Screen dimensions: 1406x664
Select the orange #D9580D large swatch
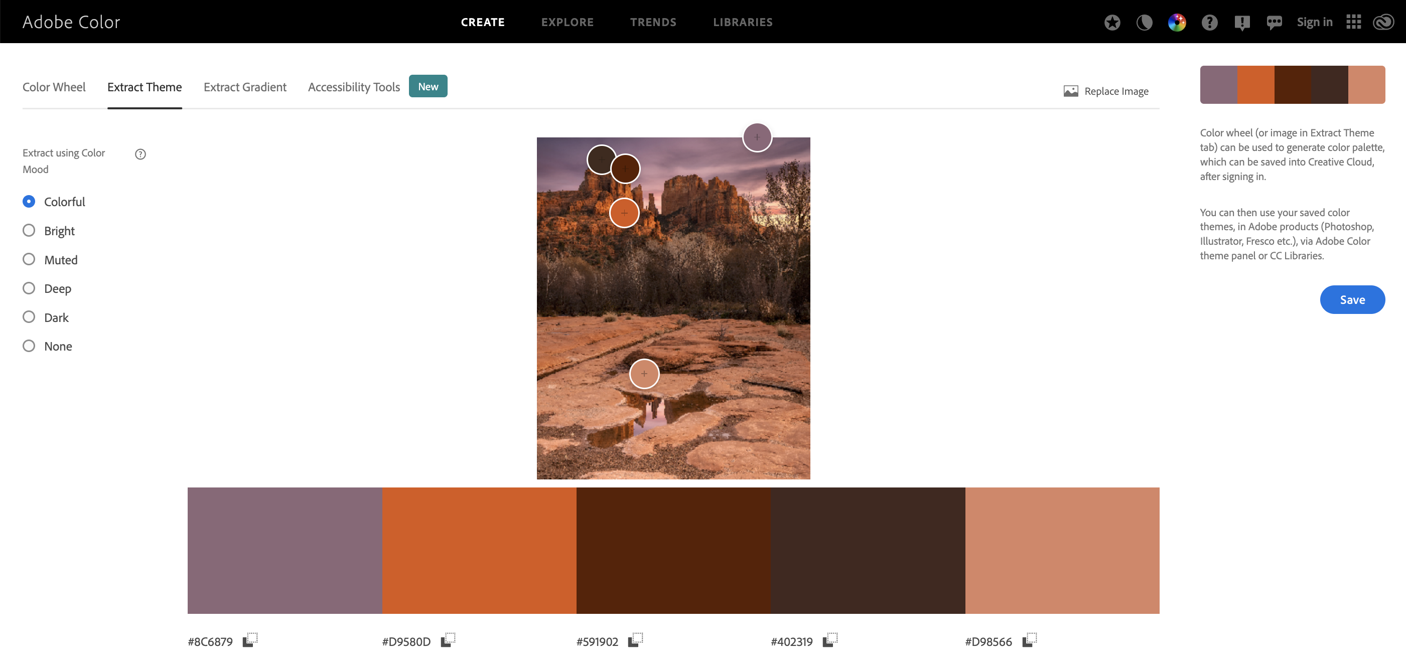tap(479, 551)
